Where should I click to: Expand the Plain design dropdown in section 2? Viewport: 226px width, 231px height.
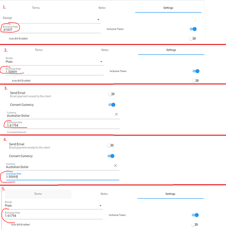coord(54,61)
